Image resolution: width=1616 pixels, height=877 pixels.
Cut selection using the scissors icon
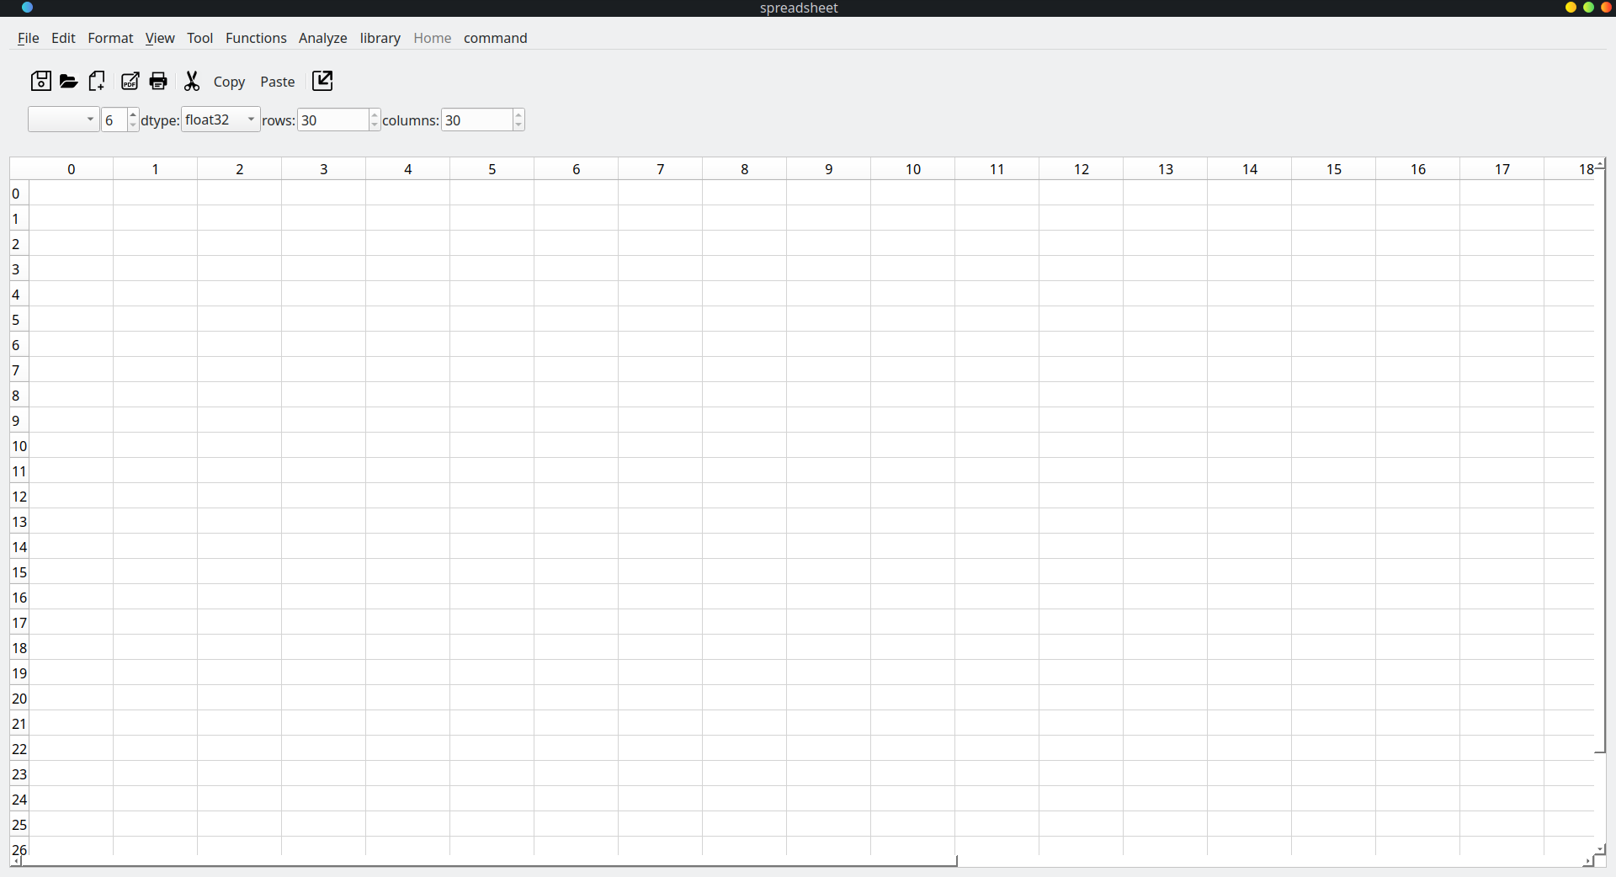pyautogui.click(x=191, y=81)
